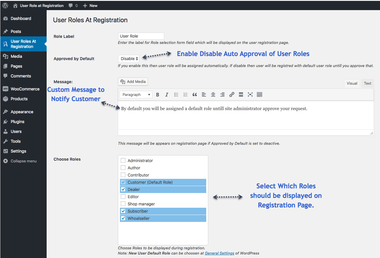Click the insert link icon

(232, 94)
